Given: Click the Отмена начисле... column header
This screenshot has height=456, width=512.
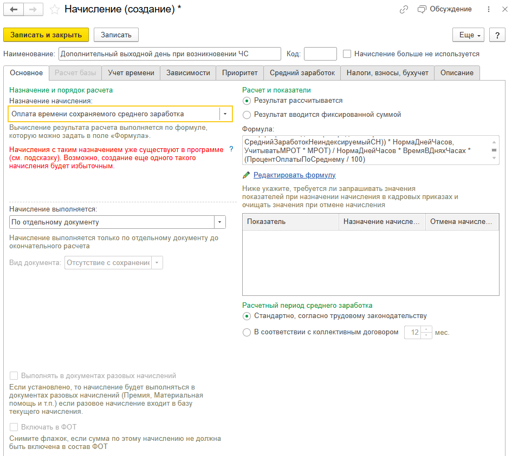Looking at the screenshot, I should (x=462, y=222).
